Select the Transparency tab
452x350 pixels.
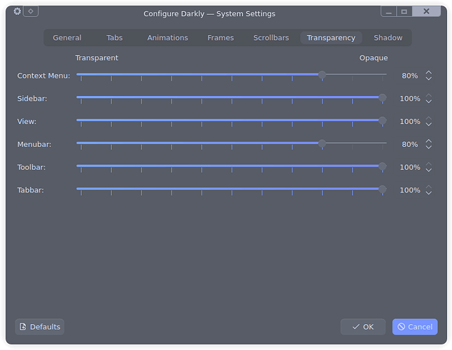click(x=331, y=38)
